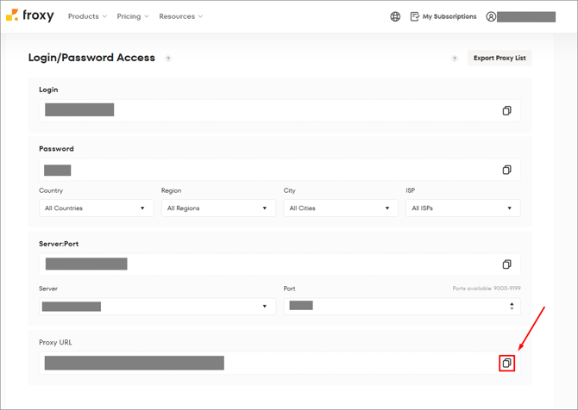Viewport: 578px width, 410px height.
Task: Open the Pricing menu
Action: [133, 16]
